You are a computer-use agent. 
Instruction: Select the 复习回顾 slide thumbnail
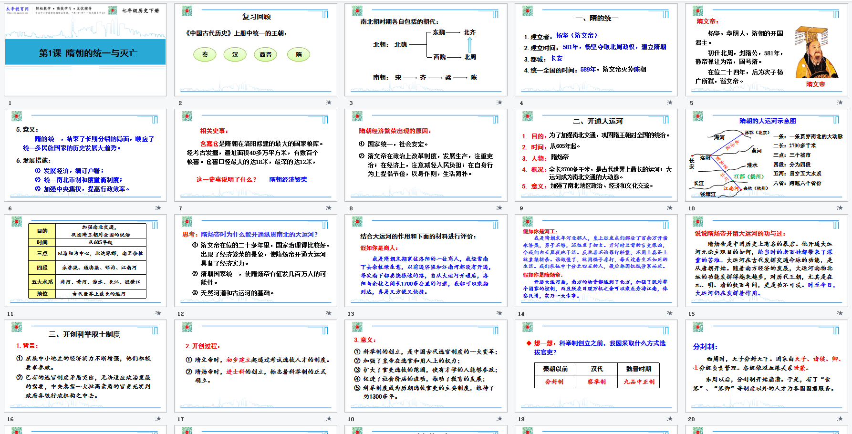click(256, 50)
